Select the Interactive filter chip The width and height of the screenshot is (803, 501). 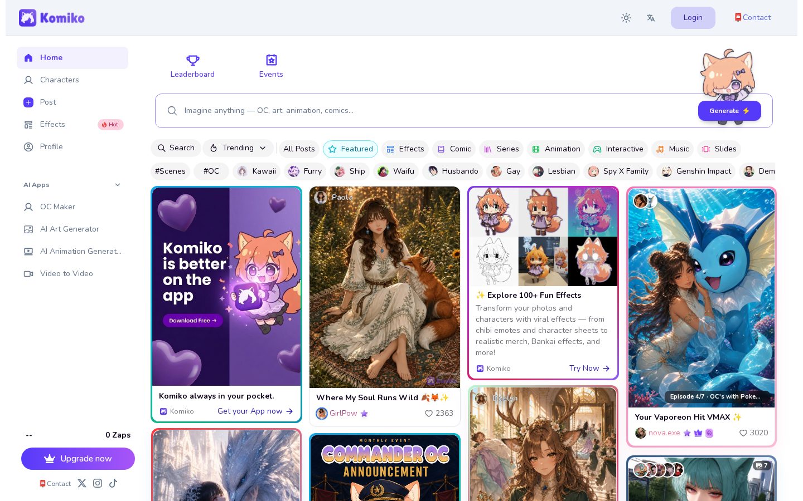(x=618, y=149)
